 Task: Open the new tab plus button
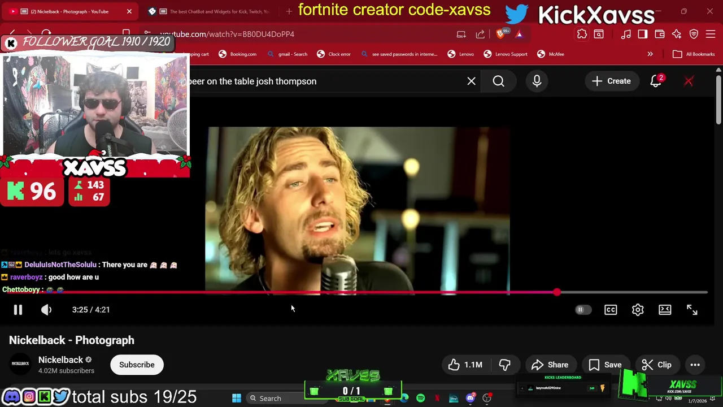[x=289, y=11]
